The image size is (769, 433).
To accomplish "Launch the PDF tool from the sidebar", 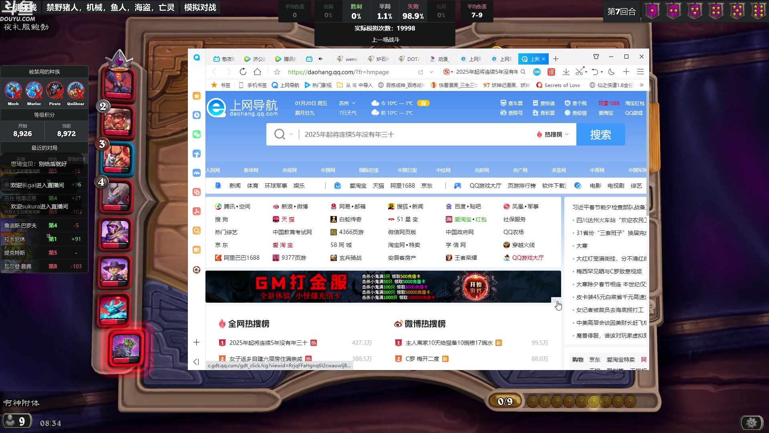I will [196, 211].
